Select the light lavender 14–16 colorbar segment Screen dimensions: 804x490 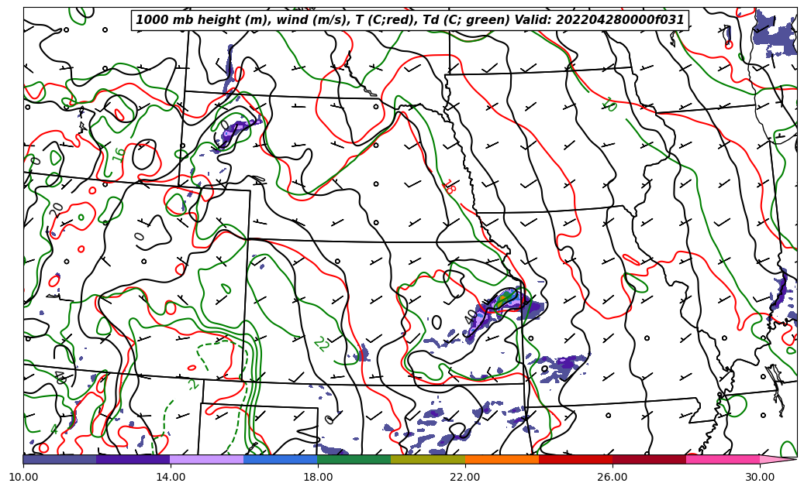(207, 459)
